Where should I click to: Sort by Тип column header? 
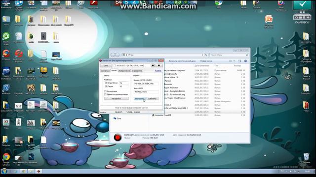click(216, 65)
